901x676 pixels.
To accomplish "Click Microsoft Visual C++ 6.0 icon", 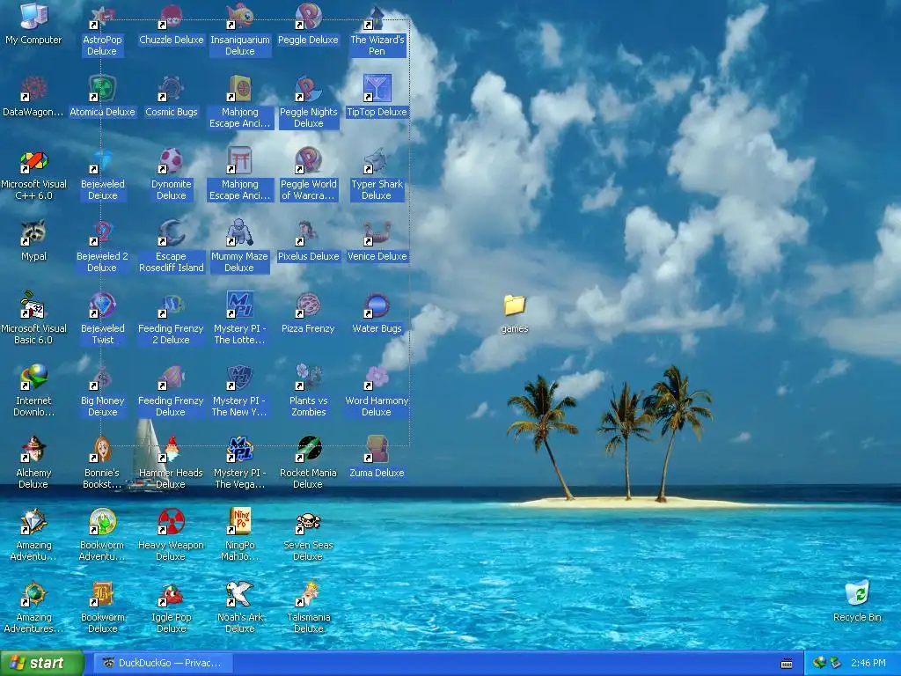I will tap(34, 160).
